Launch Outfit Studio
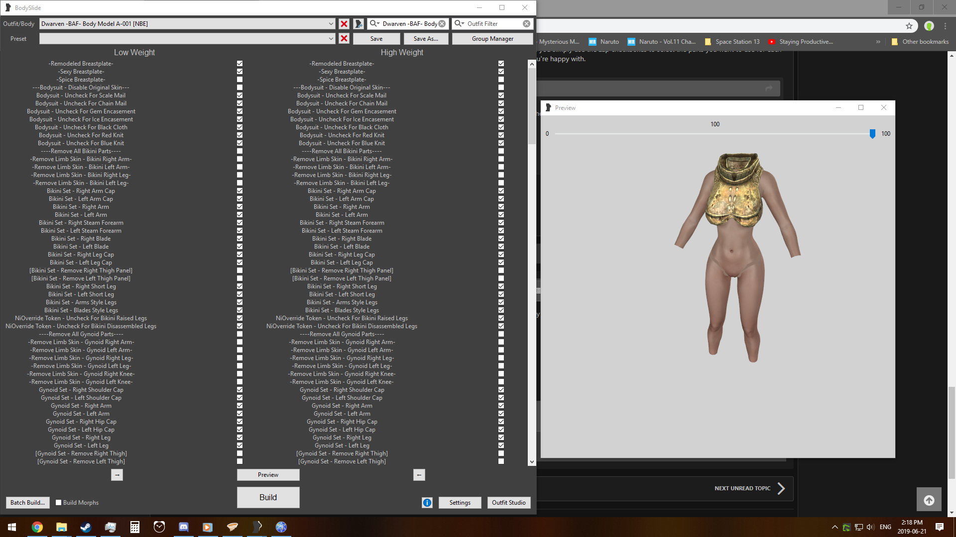Viewport: 956px width, 537px height. (x=508, y=503)
